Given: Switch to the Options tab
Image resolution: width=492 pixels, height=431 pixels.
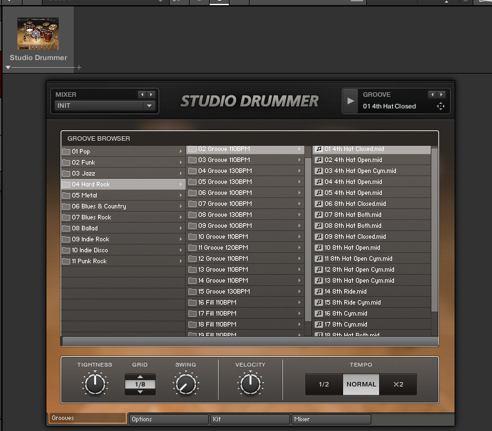Looking at the screenshot, I should 169,419.
